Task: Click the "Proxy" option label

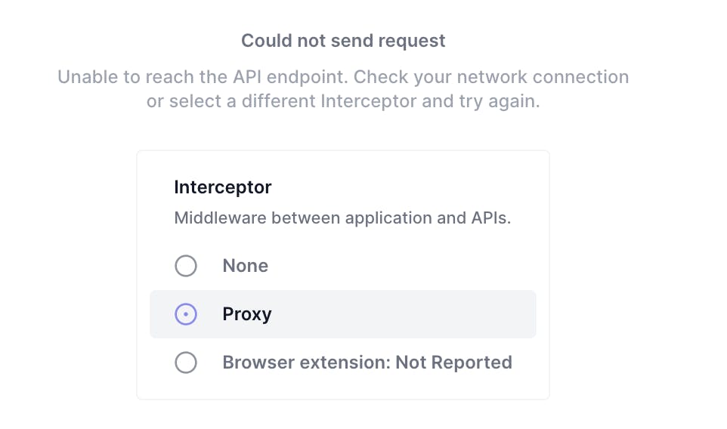Action: coord(247,314)
